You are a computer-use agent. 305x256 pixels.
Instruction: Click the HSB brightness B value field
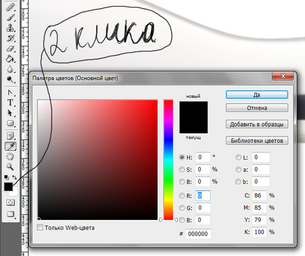point(203,182)
